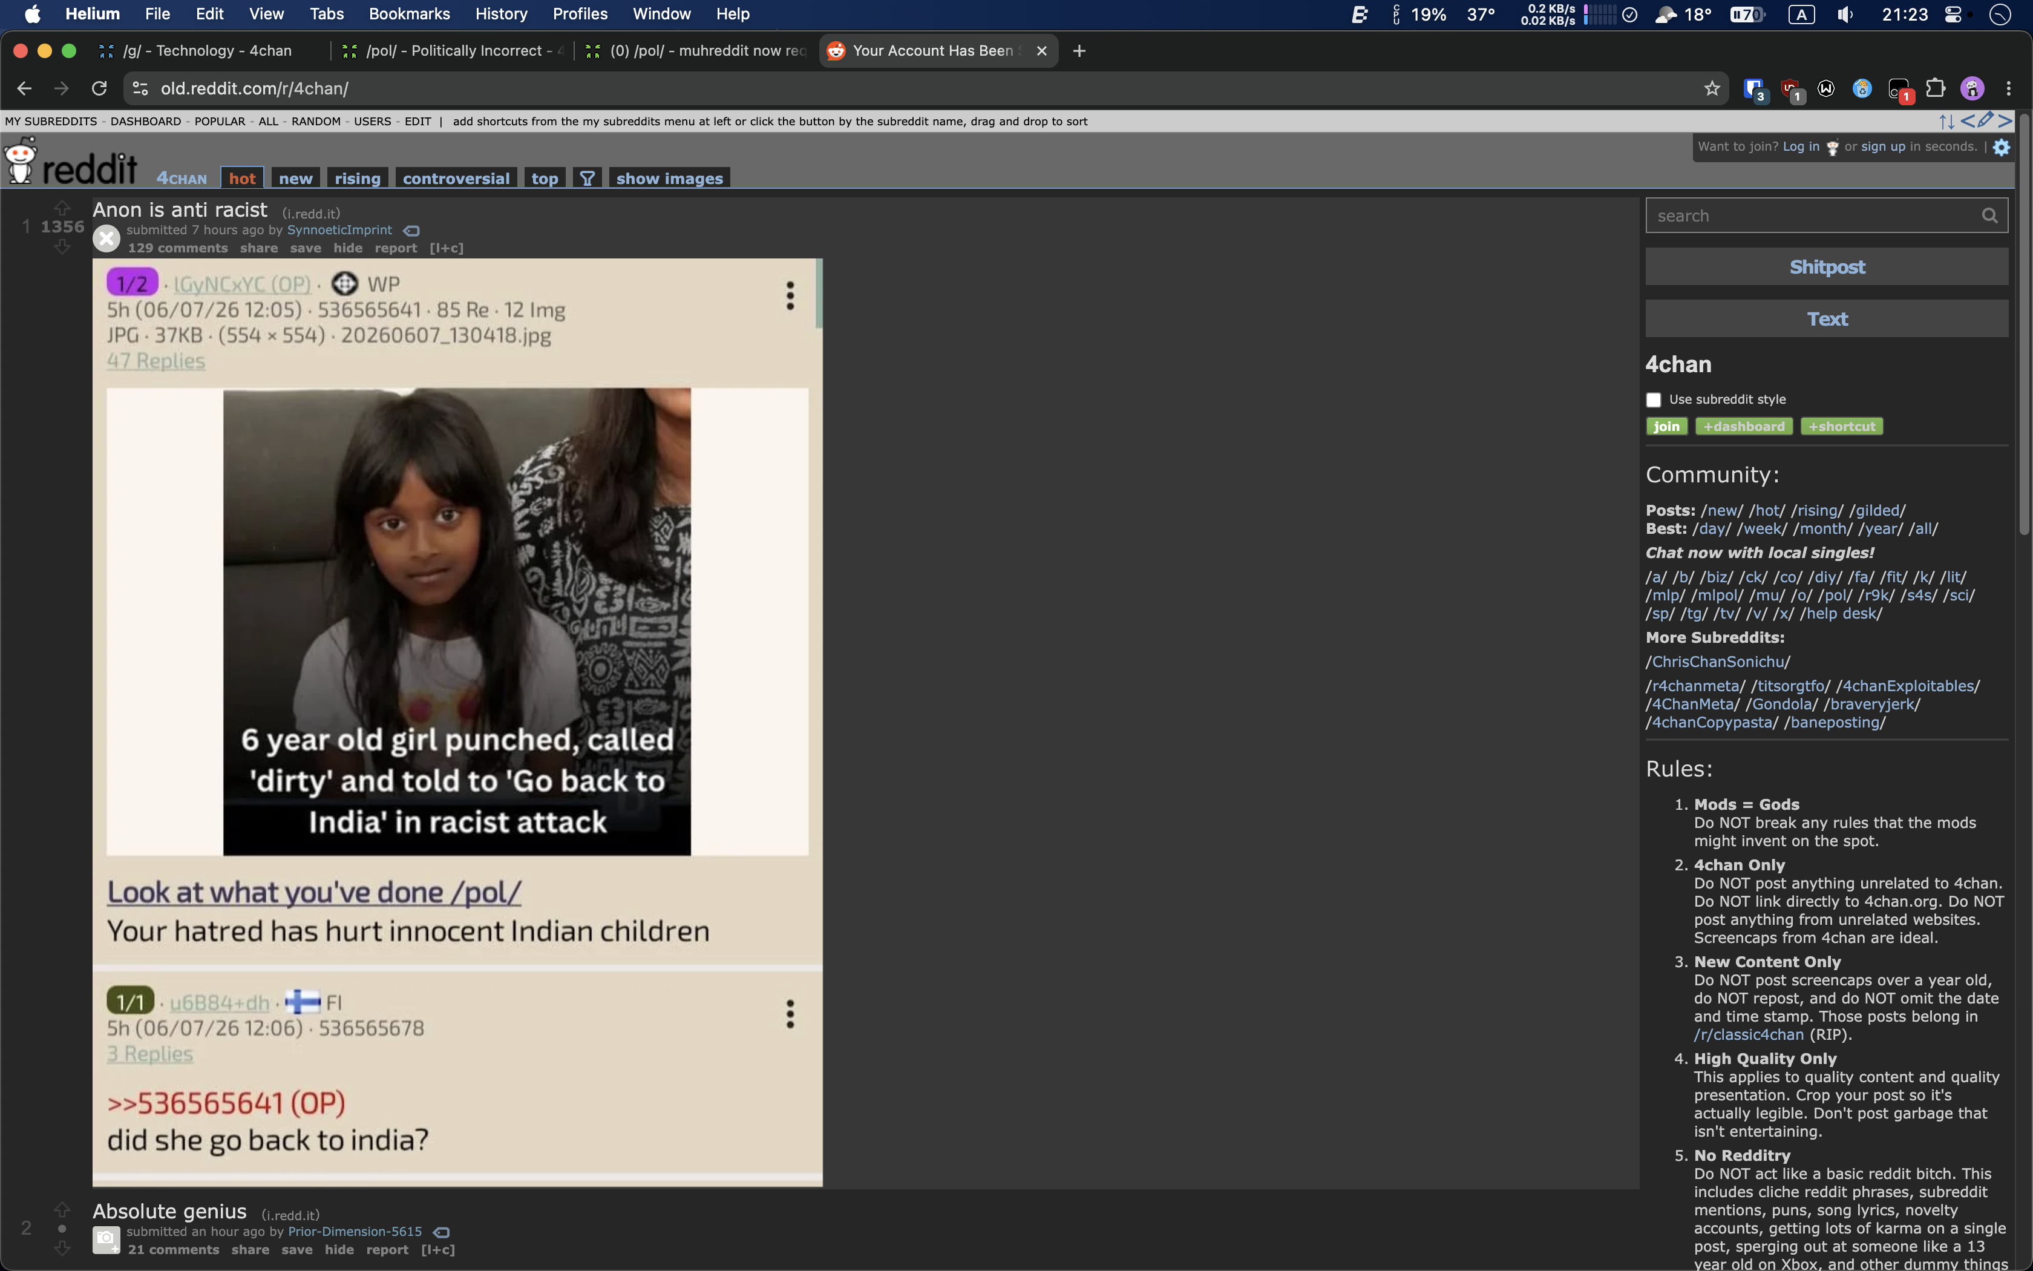Open the RES settings gear icon

(x=2002, y=147)
